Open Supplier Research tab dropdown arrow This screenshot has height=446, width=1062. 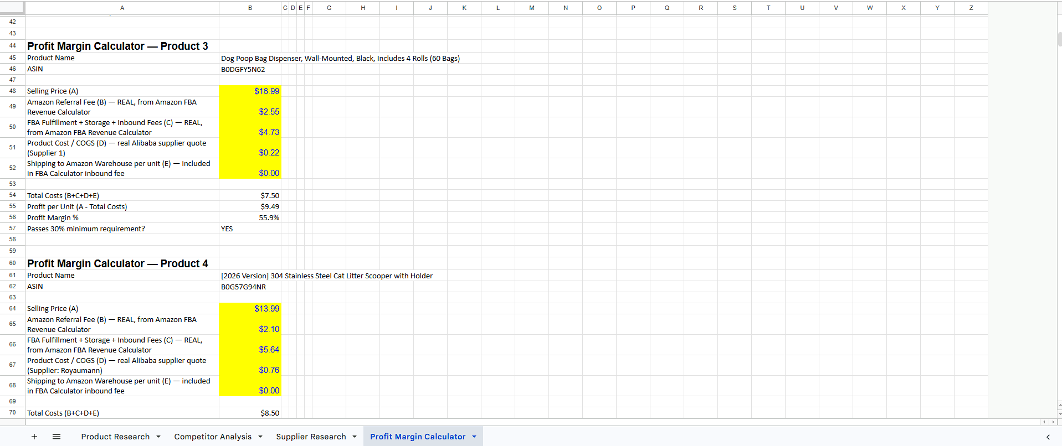[x=355, y=437]
